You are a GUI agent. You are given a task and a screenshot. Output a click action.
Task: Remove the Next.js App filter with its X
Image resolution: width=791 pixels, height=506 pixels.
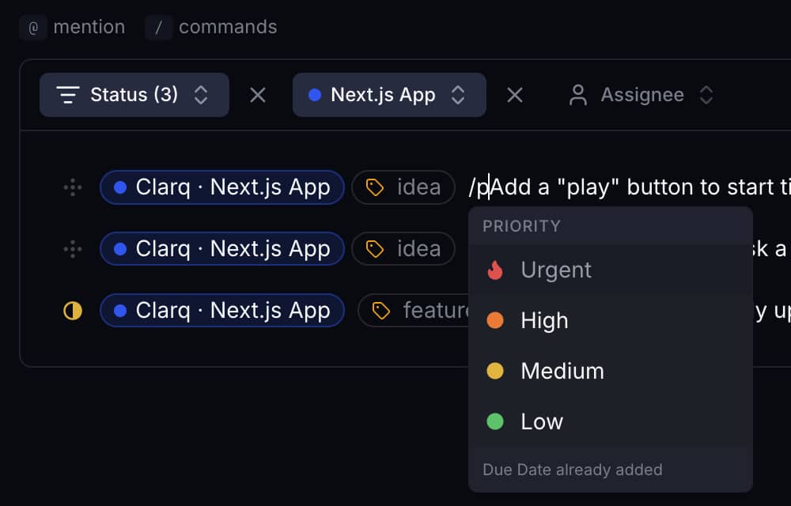click(515, 94)
